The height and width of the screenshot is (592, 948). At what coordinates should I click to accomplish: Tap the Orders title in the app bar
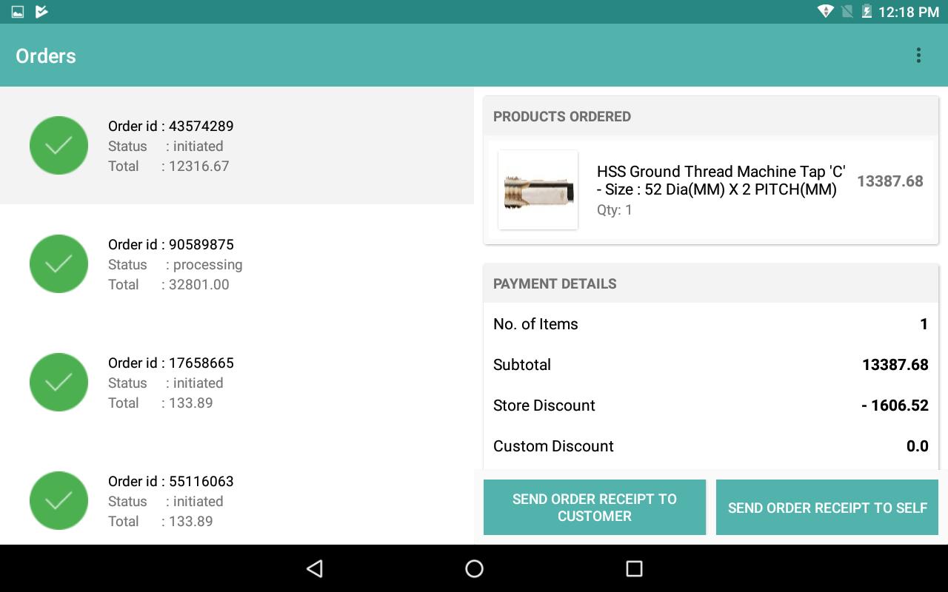45,55
